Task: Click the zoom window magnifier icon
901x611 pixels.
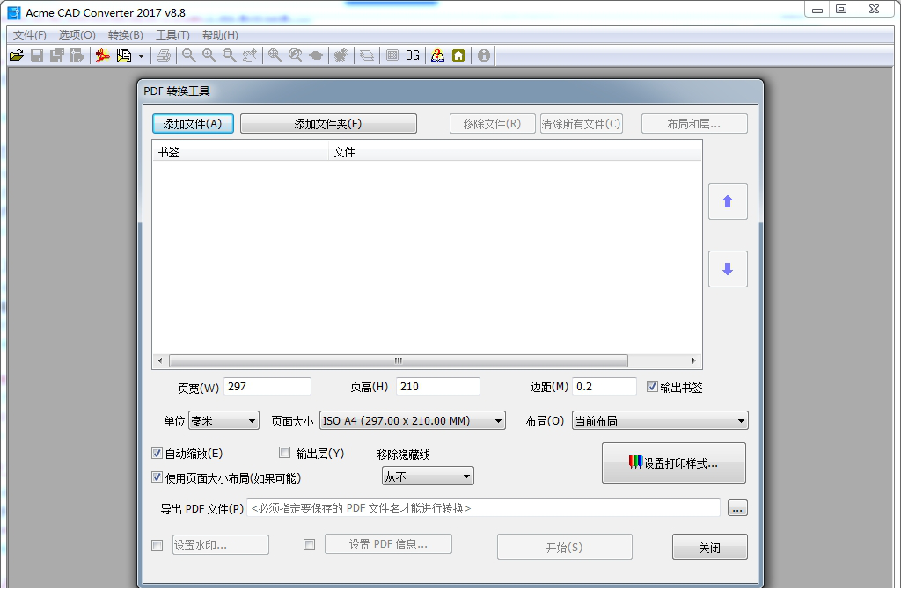Action: coord(229,55)
